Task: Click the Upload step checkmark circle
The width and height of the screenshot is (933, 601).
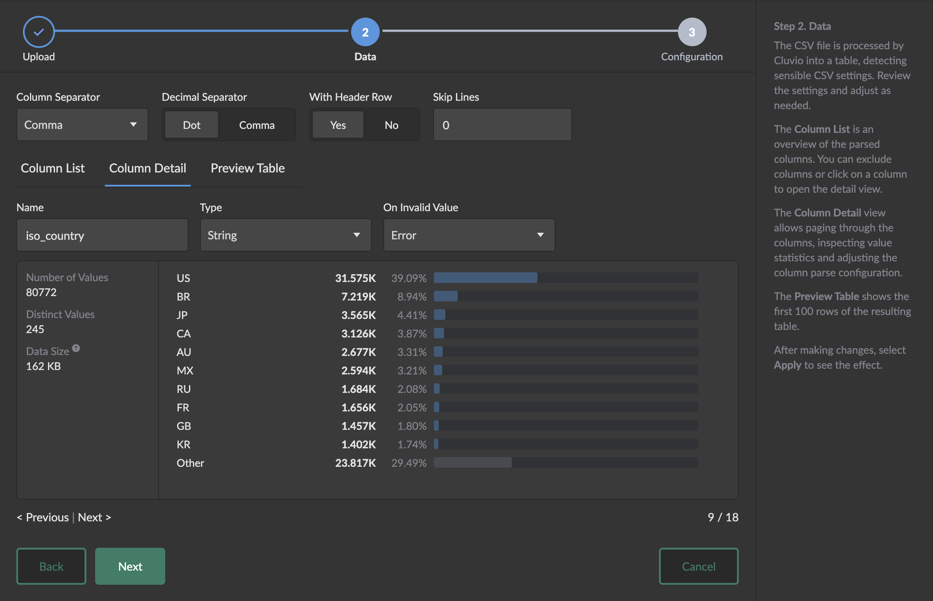Action: [39, 32]
